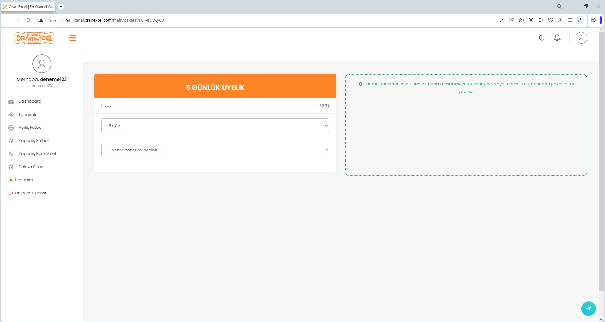
Task: Go to Dashboard in sidebar
Action: coord(30,101)
